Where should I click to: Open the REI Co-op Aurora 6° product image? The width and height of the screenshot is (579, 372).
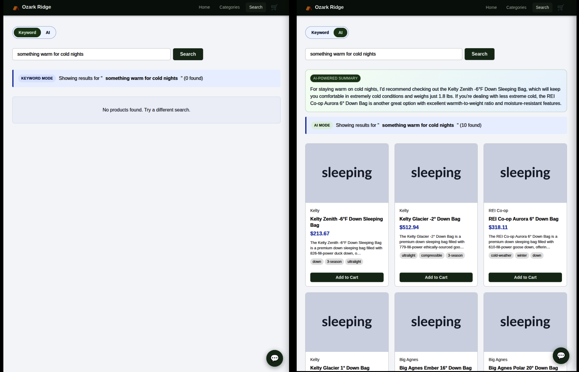point(525,173)
